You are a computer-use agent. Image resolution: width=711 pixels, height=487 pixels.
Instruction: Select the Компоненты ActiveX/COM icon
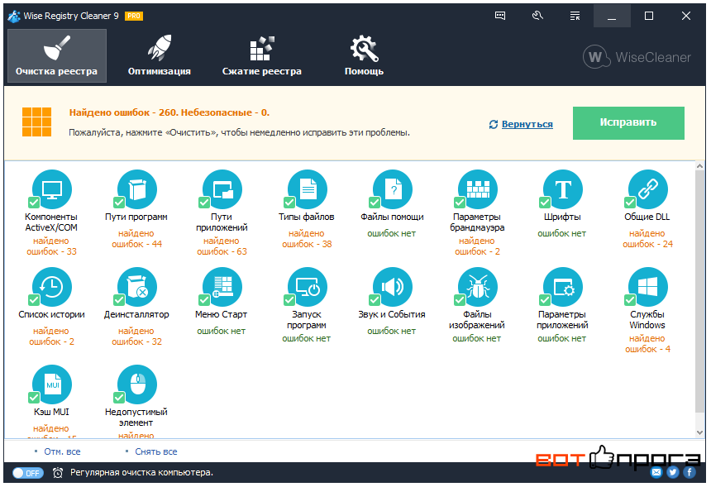52,189
